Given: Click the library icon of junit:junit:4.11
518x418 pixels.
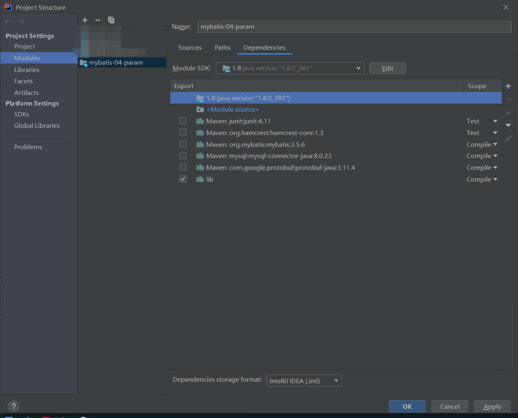Looking at the screenshot, I should [200, 121].
